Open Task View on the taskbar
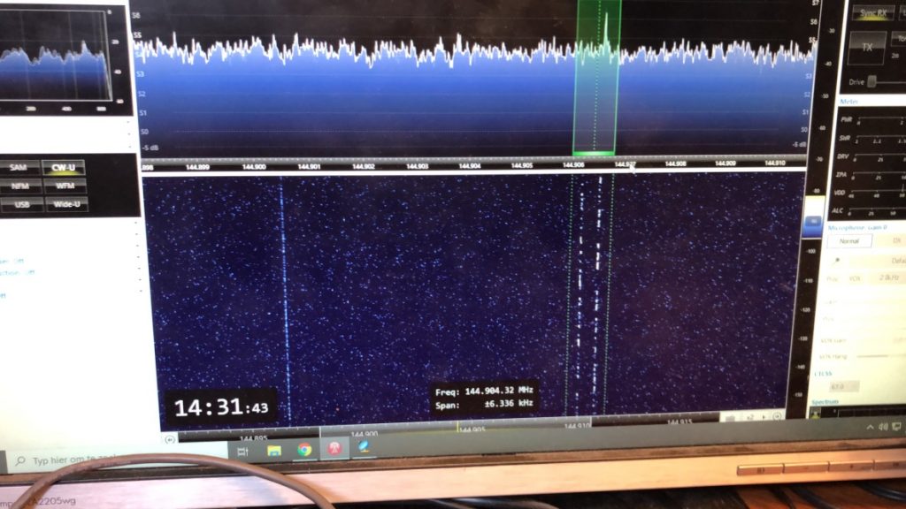The image size is (906, 509). [242, 452]
